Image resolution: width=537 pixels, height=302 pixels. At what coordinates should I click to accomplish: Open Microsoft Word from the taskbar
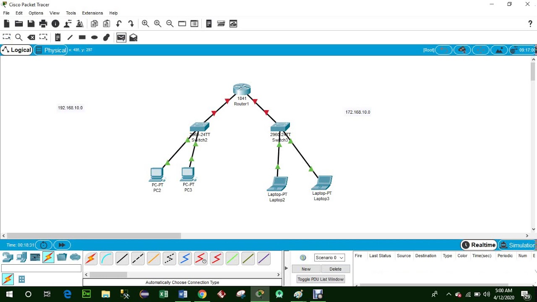pyautogui.click(x=182, y=294)
